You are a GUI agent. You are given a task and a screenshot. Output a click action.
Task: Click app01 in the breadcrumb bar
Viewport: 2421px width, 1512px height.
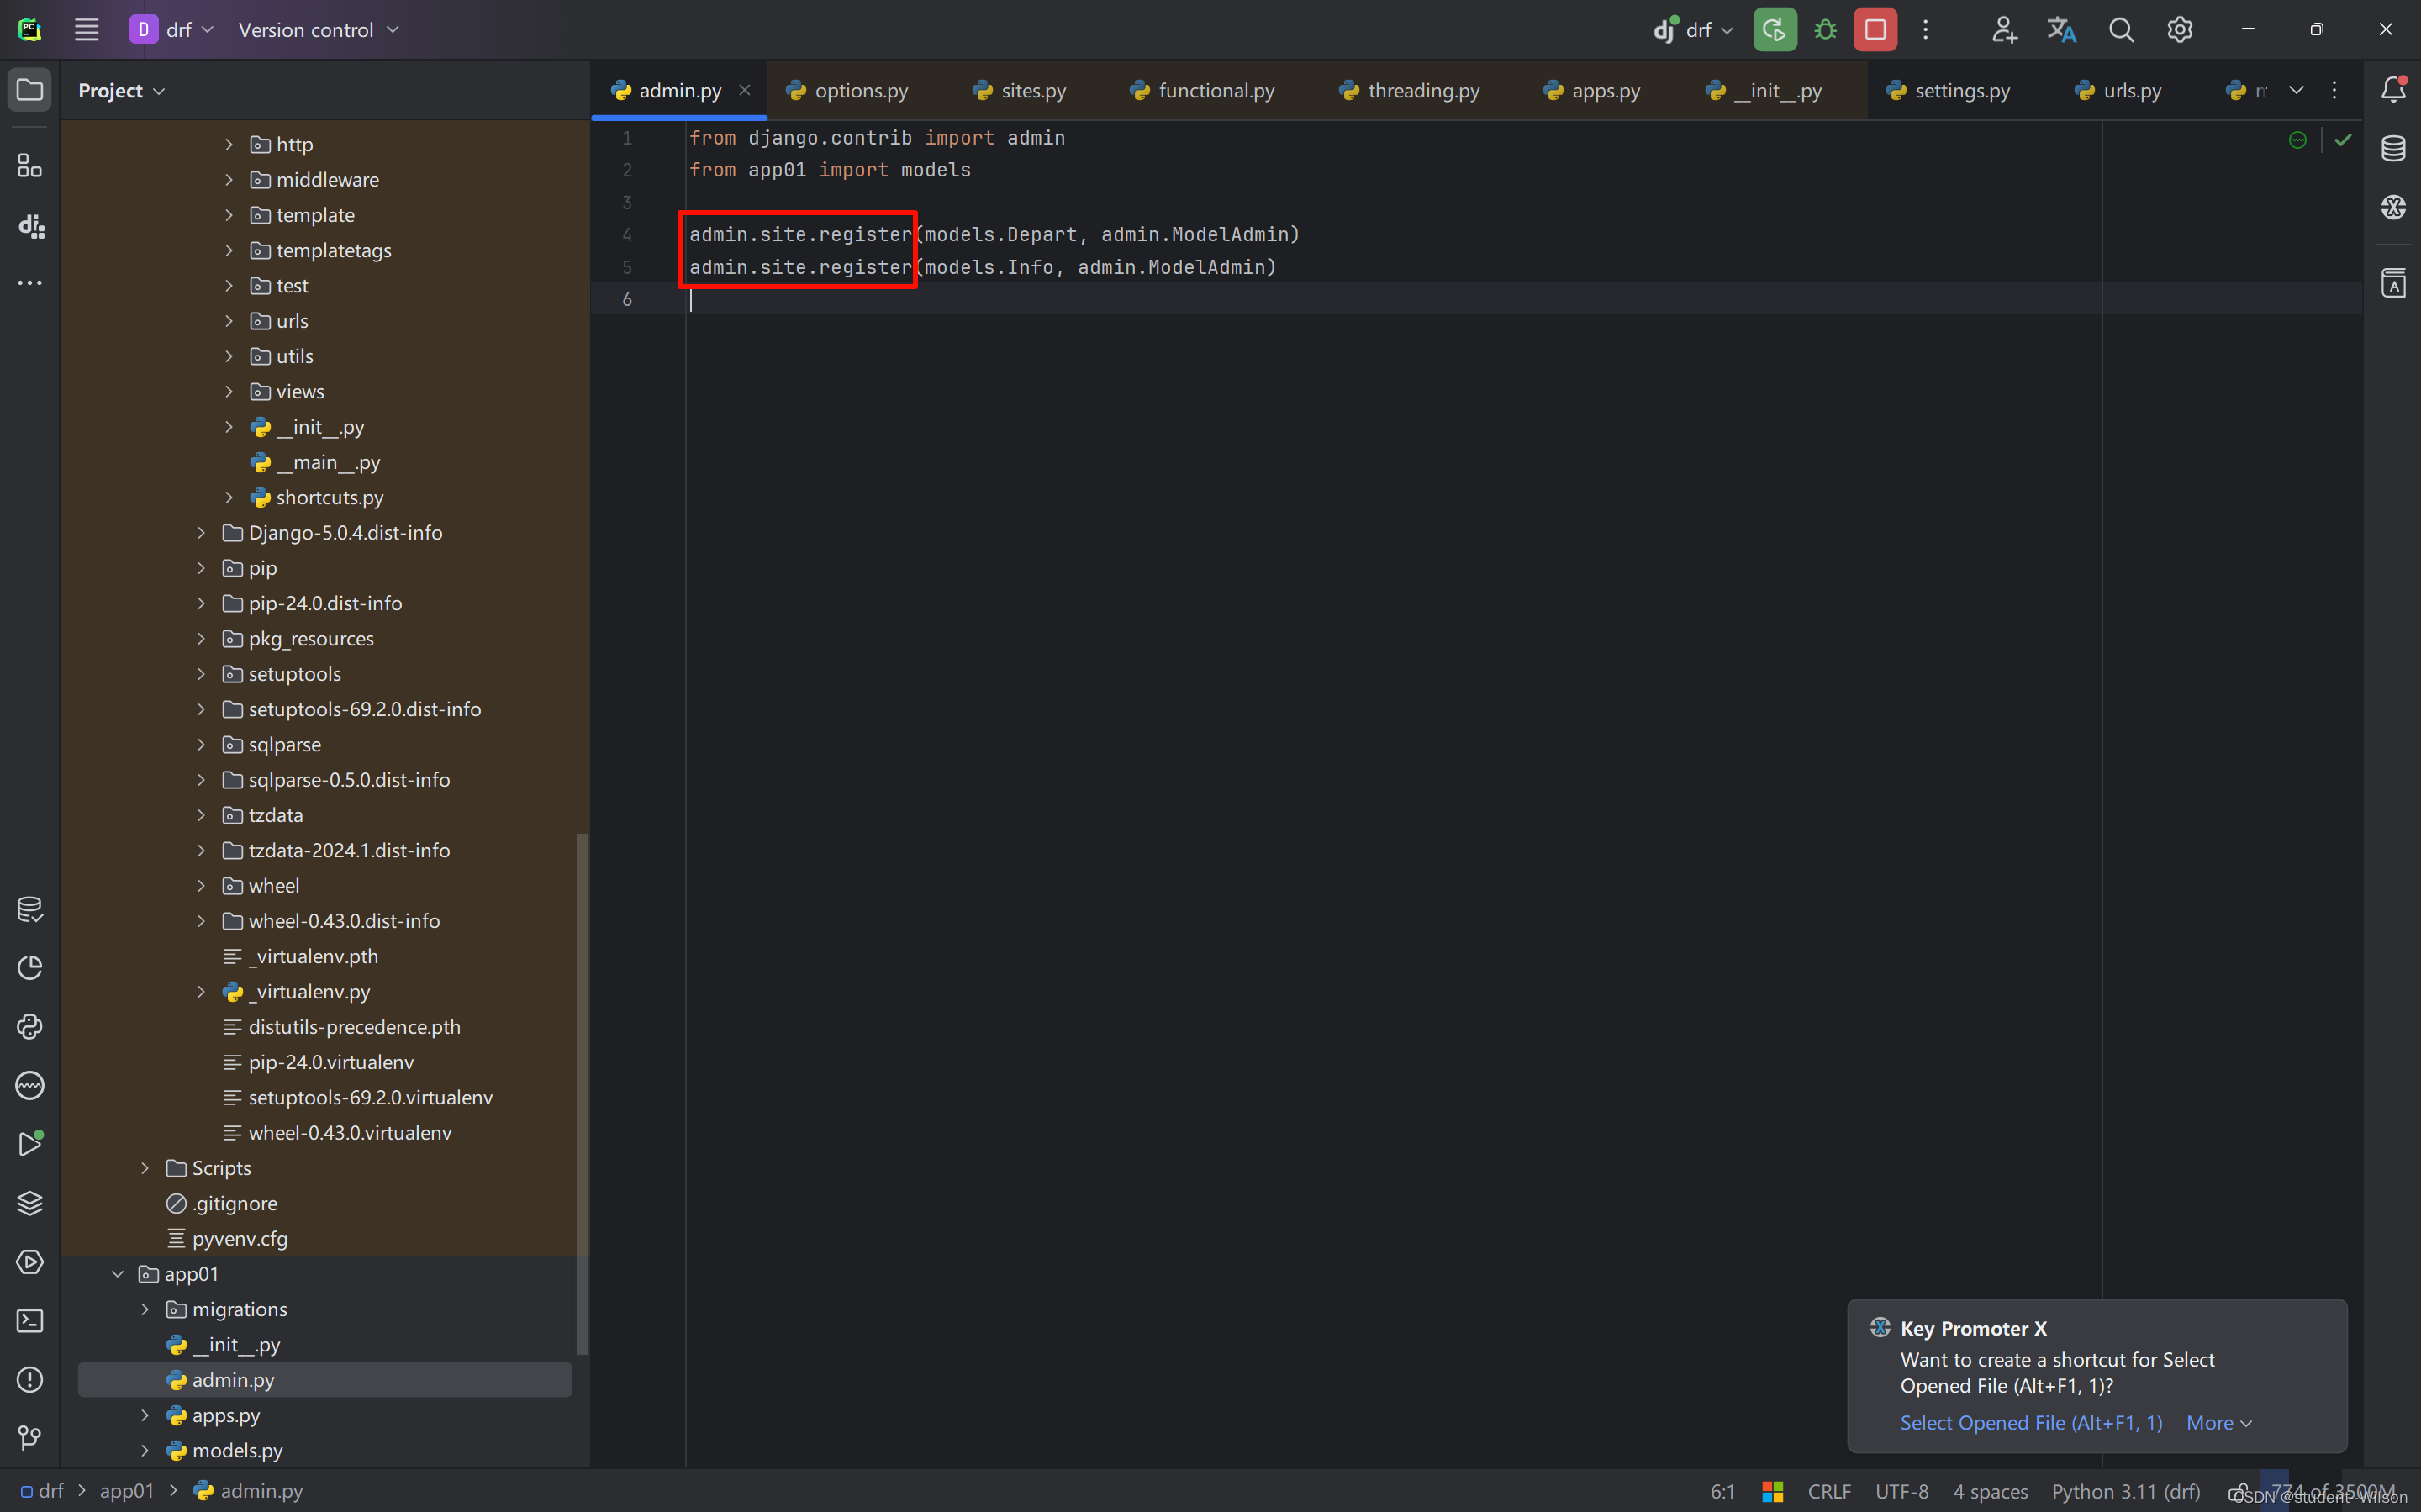pos(127,1491)
